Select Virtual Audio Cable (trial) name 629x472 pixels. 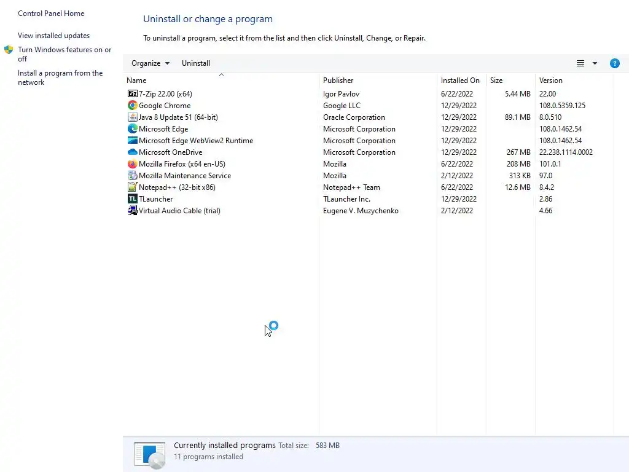point(179,210)
